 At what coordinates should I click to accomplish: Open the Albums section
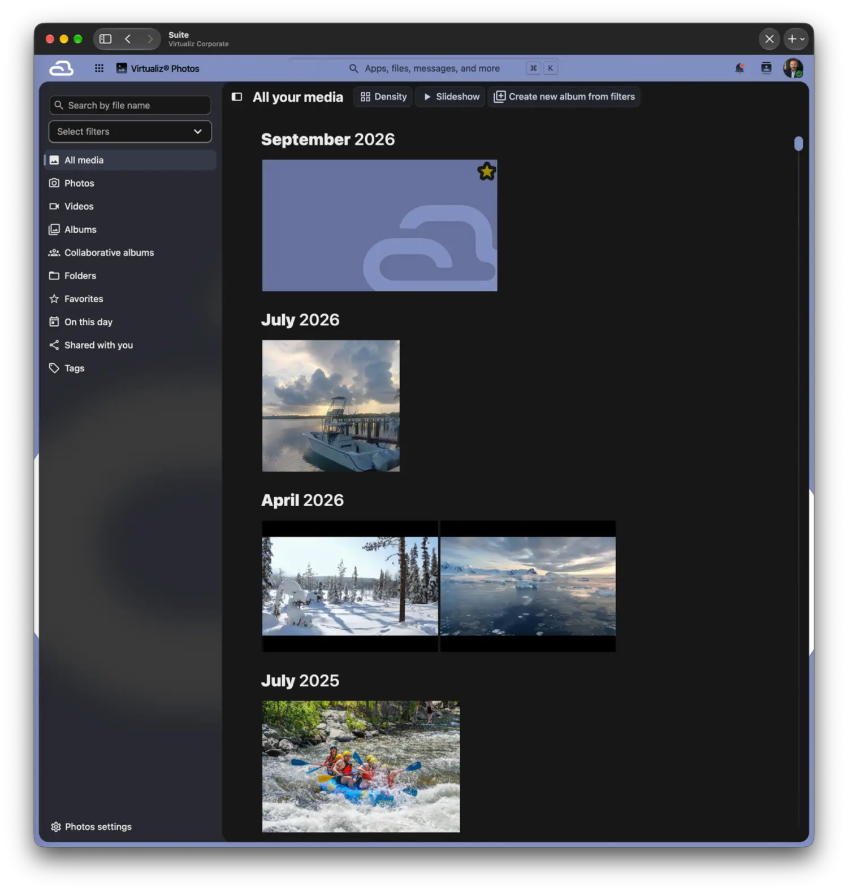[130, 229]
